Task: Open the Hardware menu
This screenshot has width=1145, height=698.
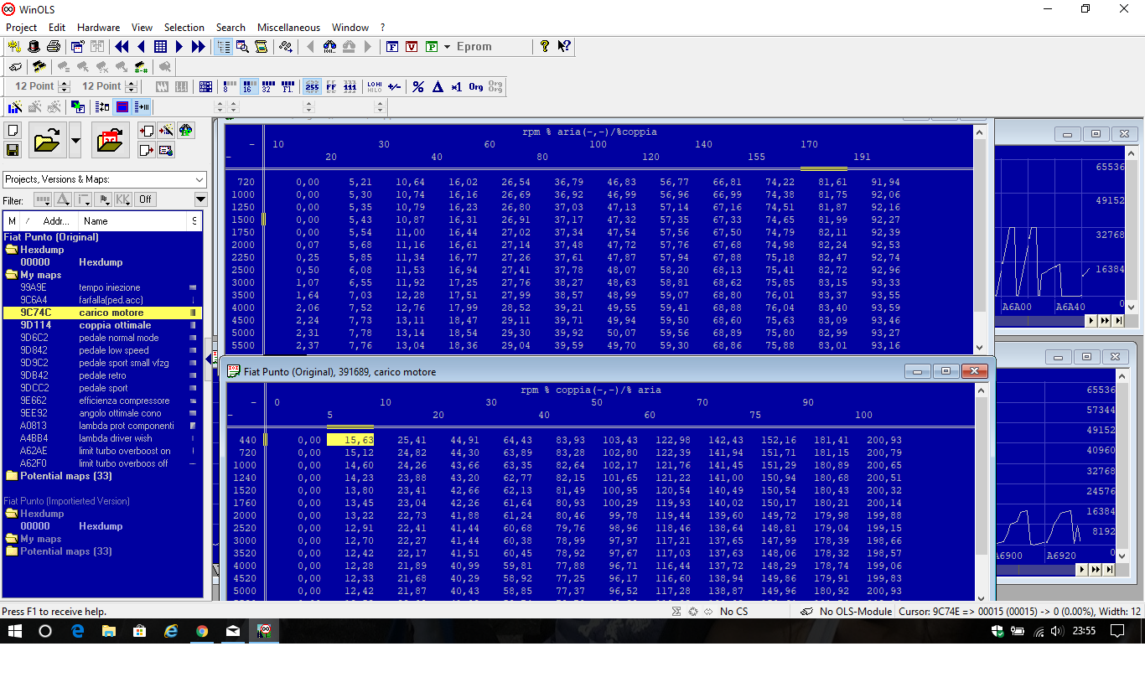Action: tap(98, 28)
